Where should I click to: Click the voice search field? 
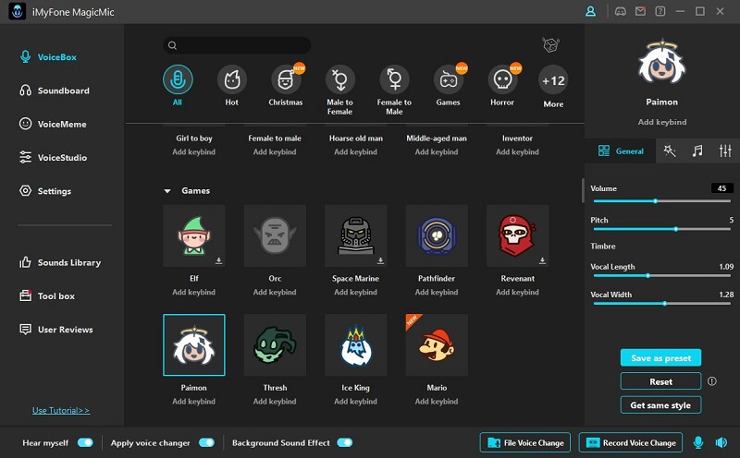click(237, 45)
